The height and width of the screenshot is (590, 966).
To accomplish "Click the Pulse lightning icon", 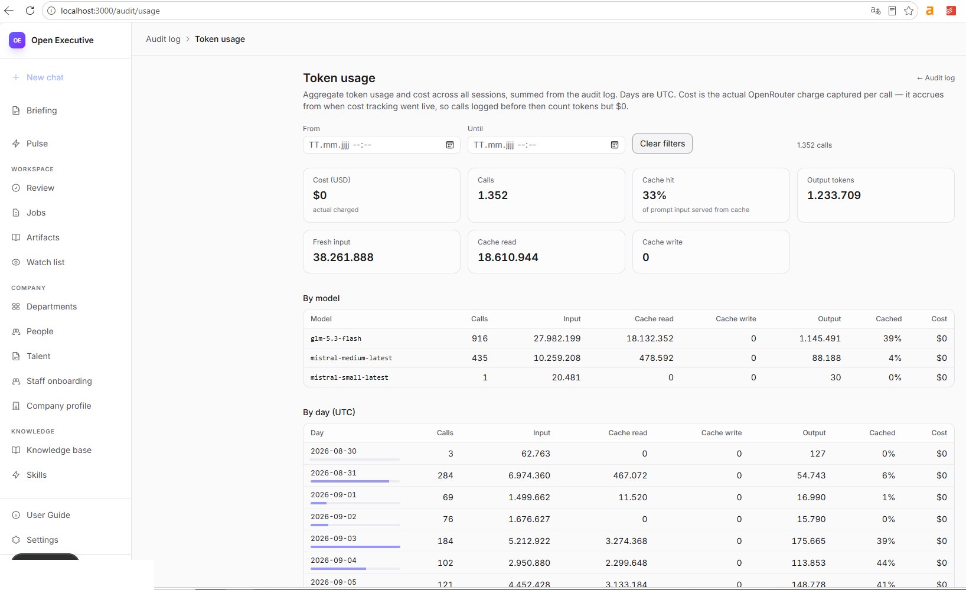I will pos(16,144).
